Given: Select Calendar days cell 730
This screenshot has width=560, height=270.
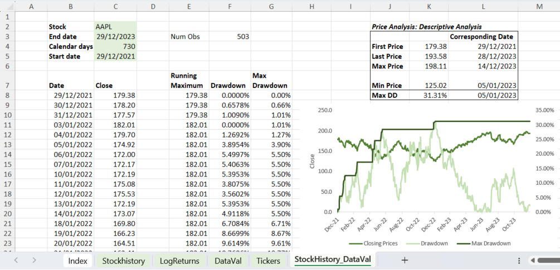Looking at the screenshot, I should [115, 46].
